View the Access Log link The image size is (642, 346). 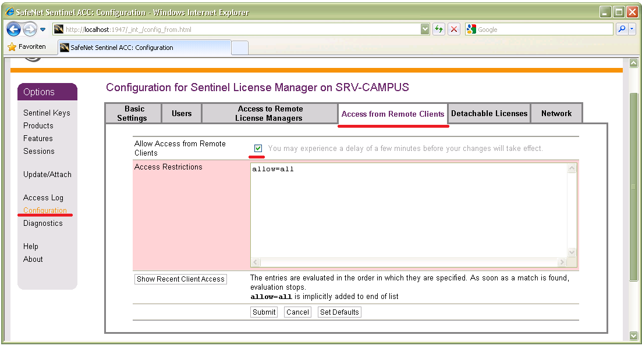click(x=44, y=198)
